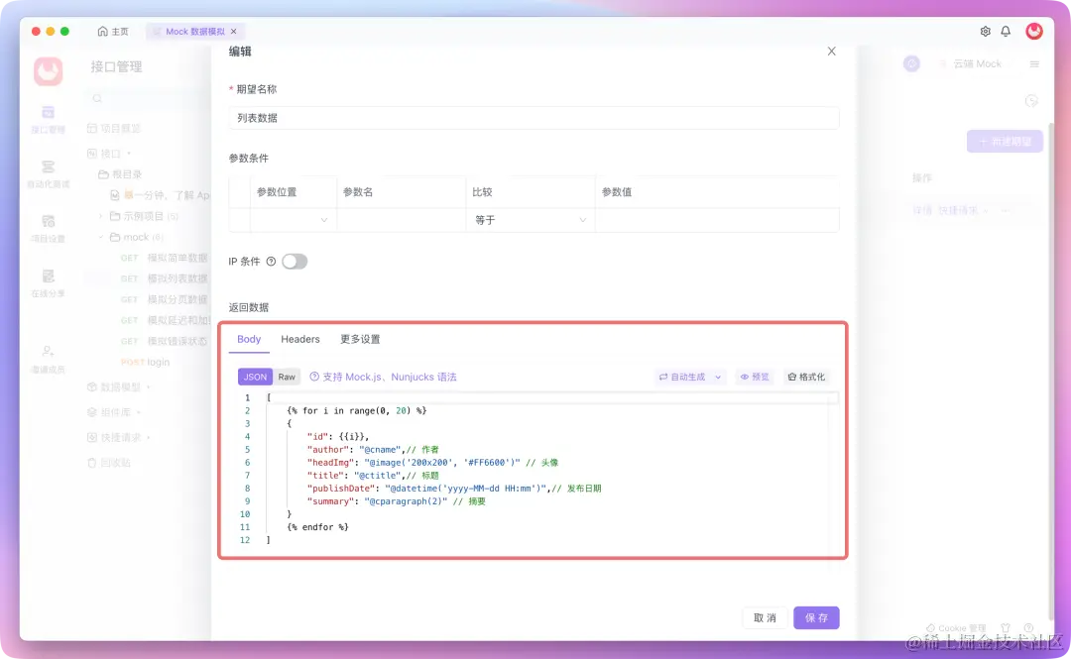This screenshot has width=1071, height=659.
Task: Open the 参数位置 dropdown
Action: pyautogui.click(x=292, y=220)
